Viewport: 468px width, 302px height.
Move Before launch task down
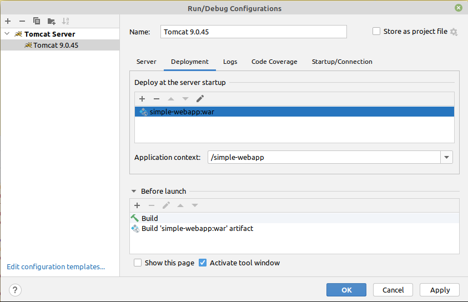(x=195, y=205)
